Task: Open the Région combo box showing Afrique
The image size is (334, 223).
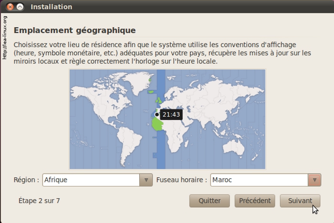Action: [91, 180]
